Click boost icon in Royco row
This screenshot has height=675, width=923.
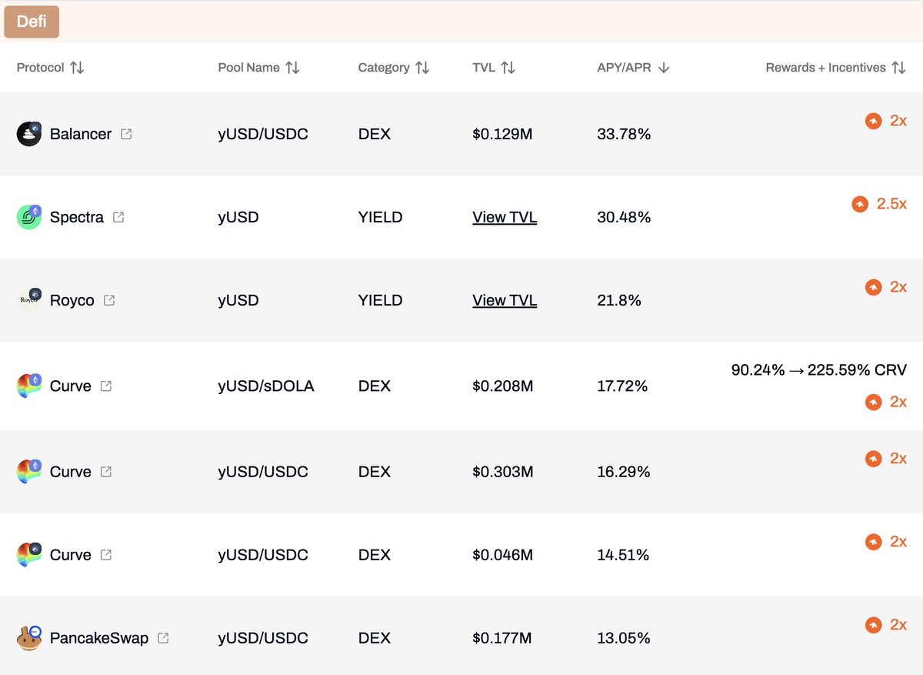pos(873,287)
